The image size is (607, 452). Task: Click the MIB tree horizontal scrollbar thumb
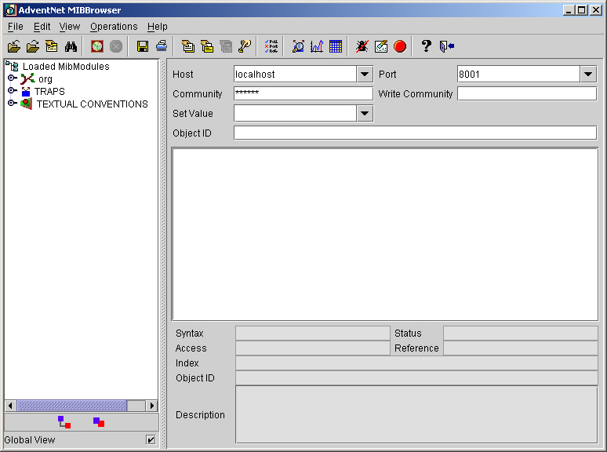(x=71, y=406)
